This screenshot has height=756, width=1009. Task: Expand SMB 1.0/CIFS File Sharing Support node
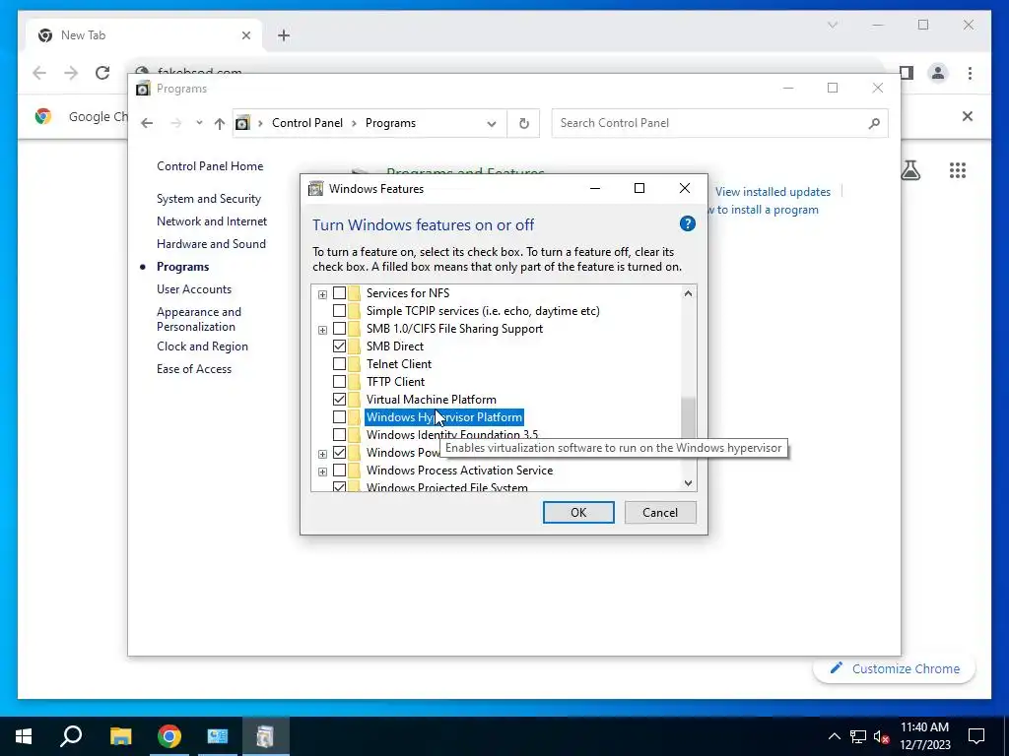(x=322, y=330)
